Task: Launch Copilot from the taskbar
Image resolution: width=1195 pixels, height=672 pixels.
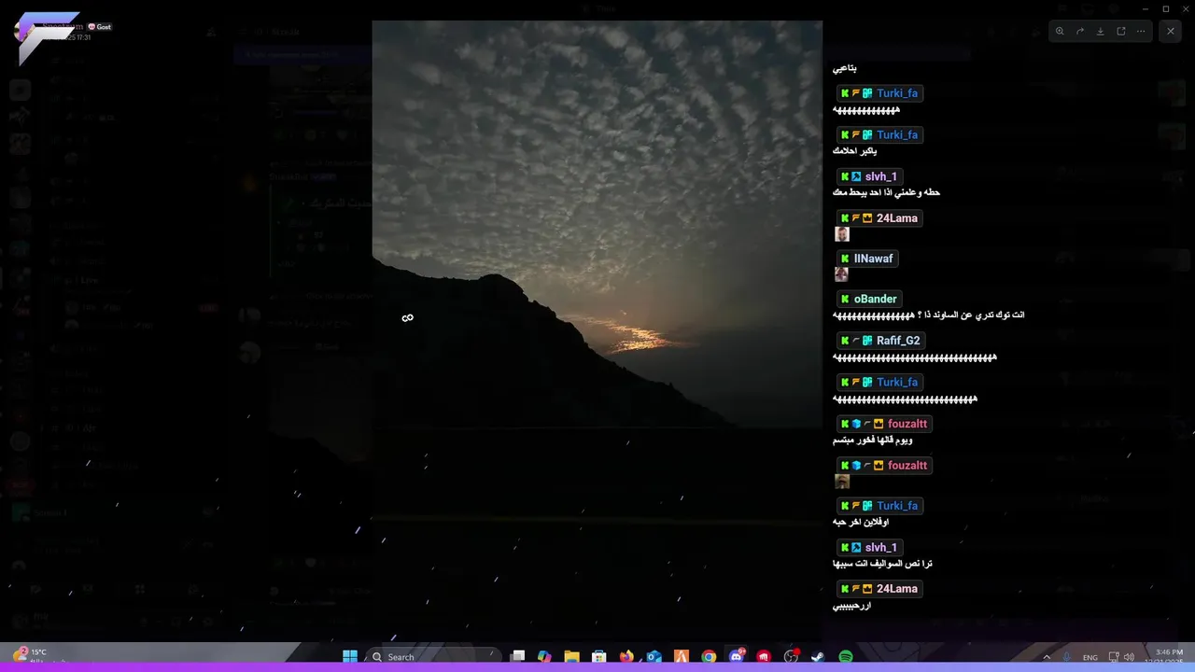Action: 544,657
